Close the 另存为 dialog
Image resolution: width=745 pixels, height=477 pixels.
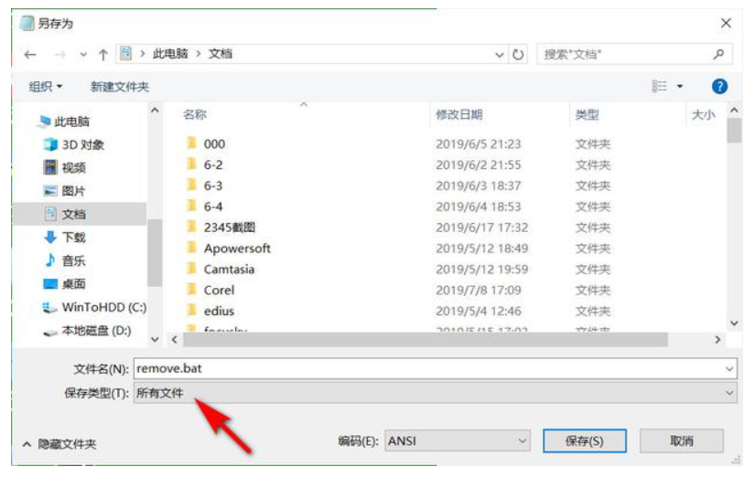[726, 23]
